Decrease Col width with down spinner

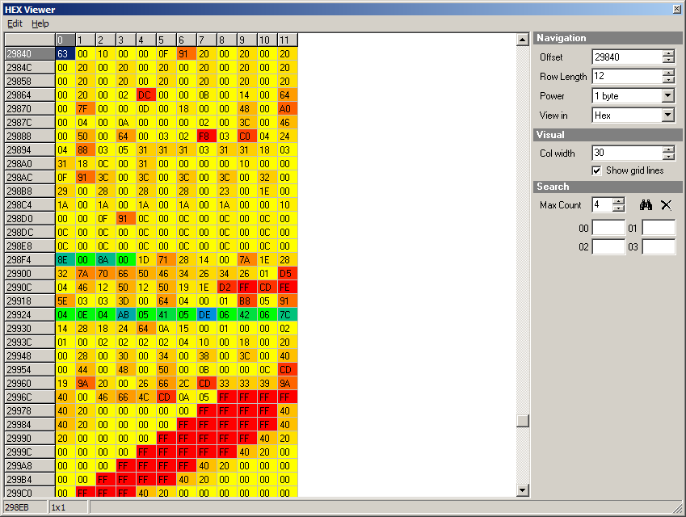click(668, 156)
